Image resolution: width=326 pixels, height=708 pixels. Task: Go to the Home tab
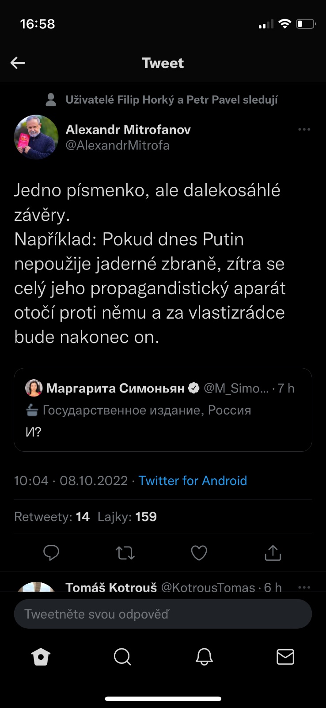41,657
